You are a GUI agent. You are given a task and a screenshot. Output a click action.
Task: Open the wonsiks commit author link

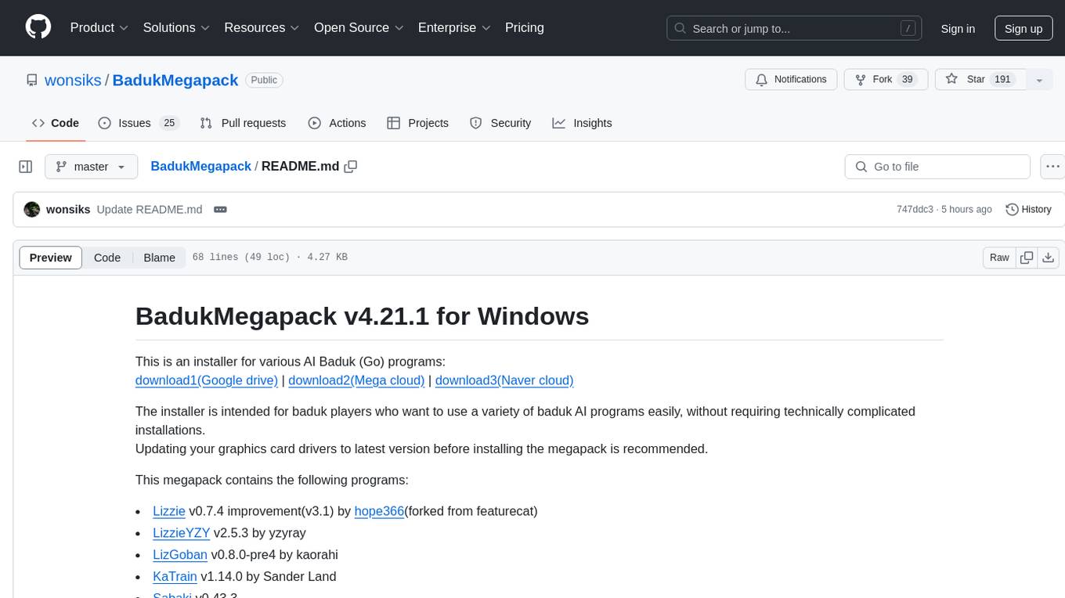[68, 210]
